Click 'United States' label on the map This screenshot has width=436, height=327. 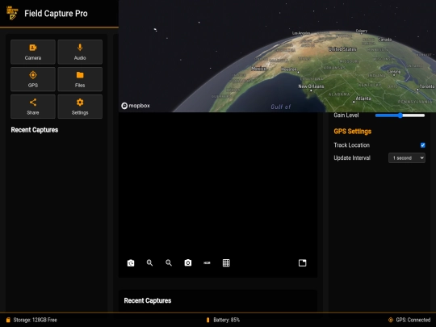tap(342, 49)
